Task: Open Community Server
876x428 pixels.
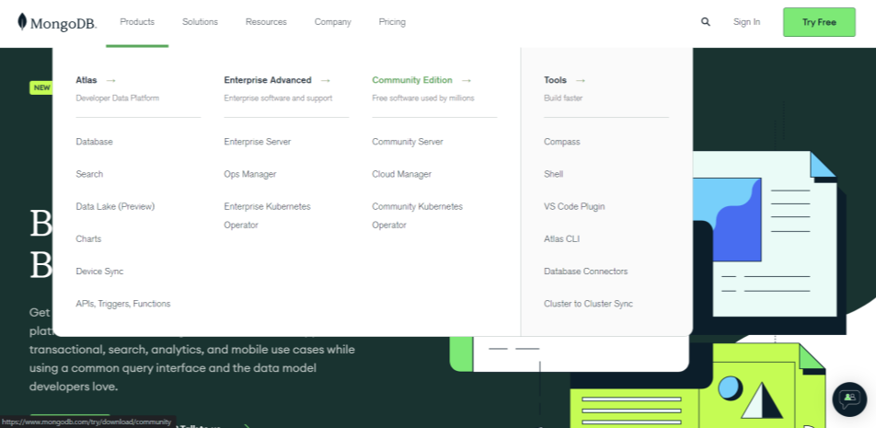Action: coord(408,142)
